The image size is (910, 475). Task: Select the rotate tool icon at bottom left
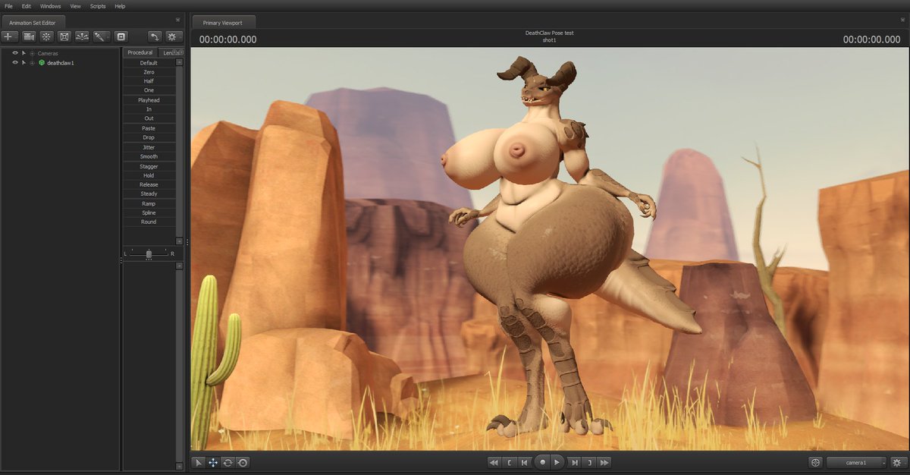(227, 462)
